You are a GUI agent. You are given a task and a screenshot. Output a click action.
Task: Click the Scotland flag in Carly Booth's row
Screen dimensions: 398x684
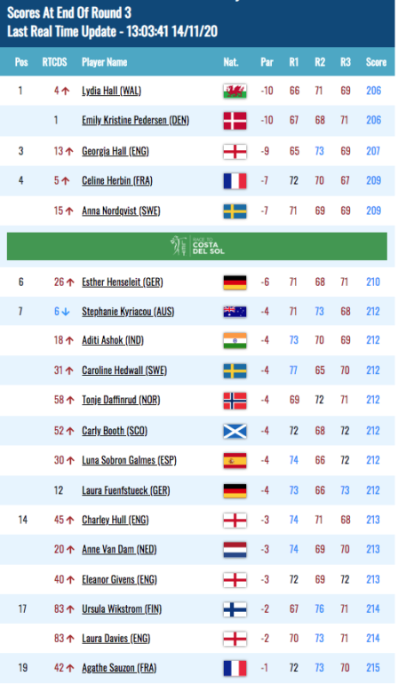(x=235, y=431)
